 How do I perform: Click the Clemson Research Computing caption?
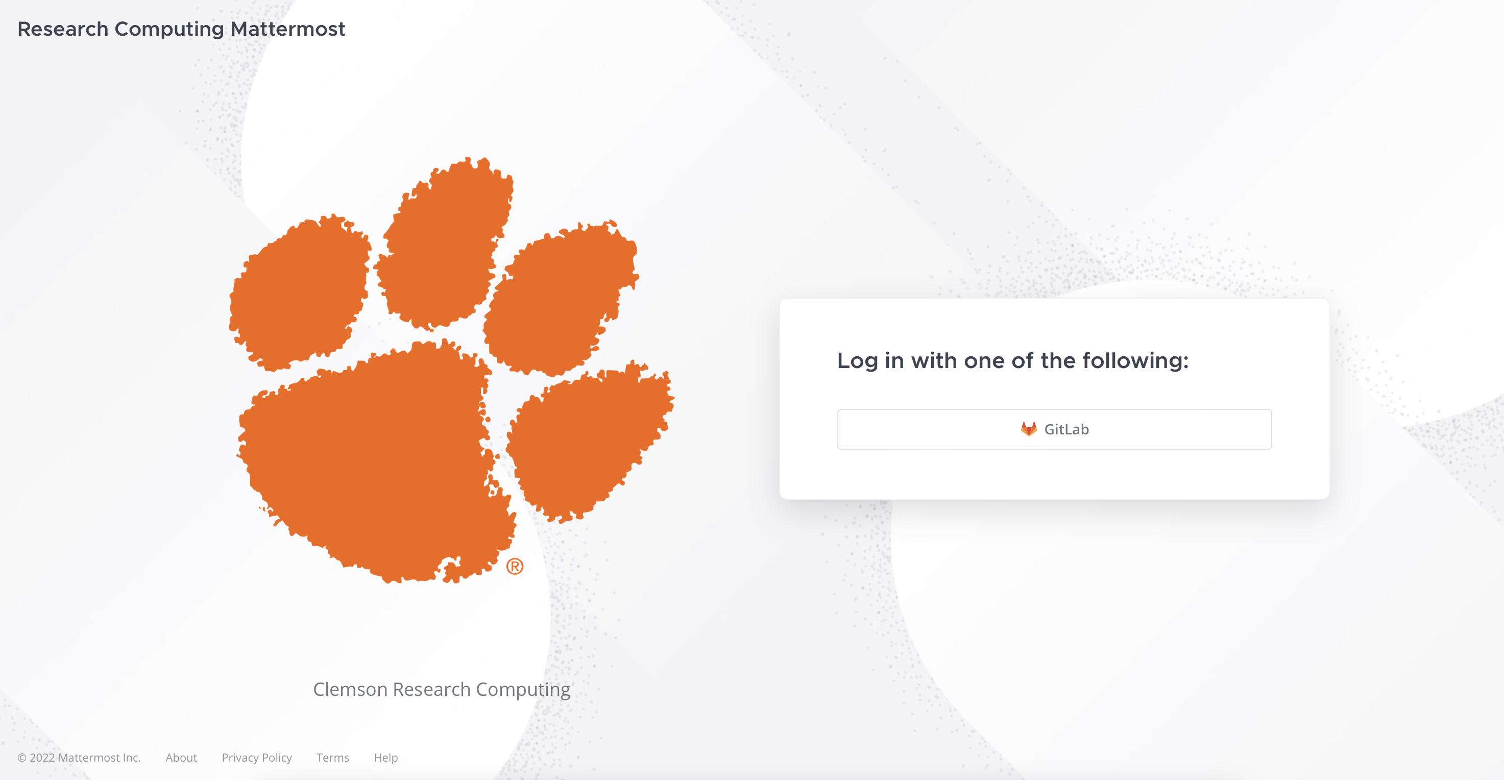[x=442, y=690]
